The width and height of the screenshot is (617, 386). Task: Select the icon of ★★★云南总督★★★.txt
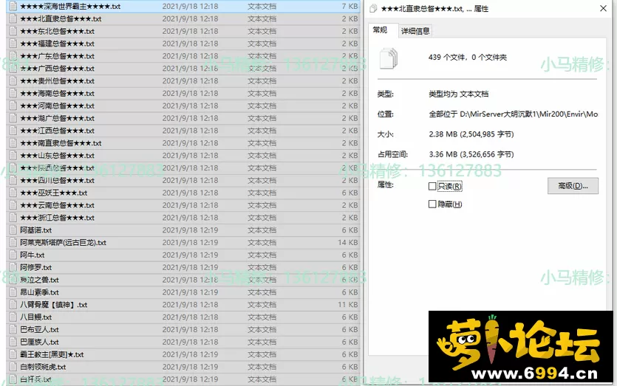click(x=13, y=205)
